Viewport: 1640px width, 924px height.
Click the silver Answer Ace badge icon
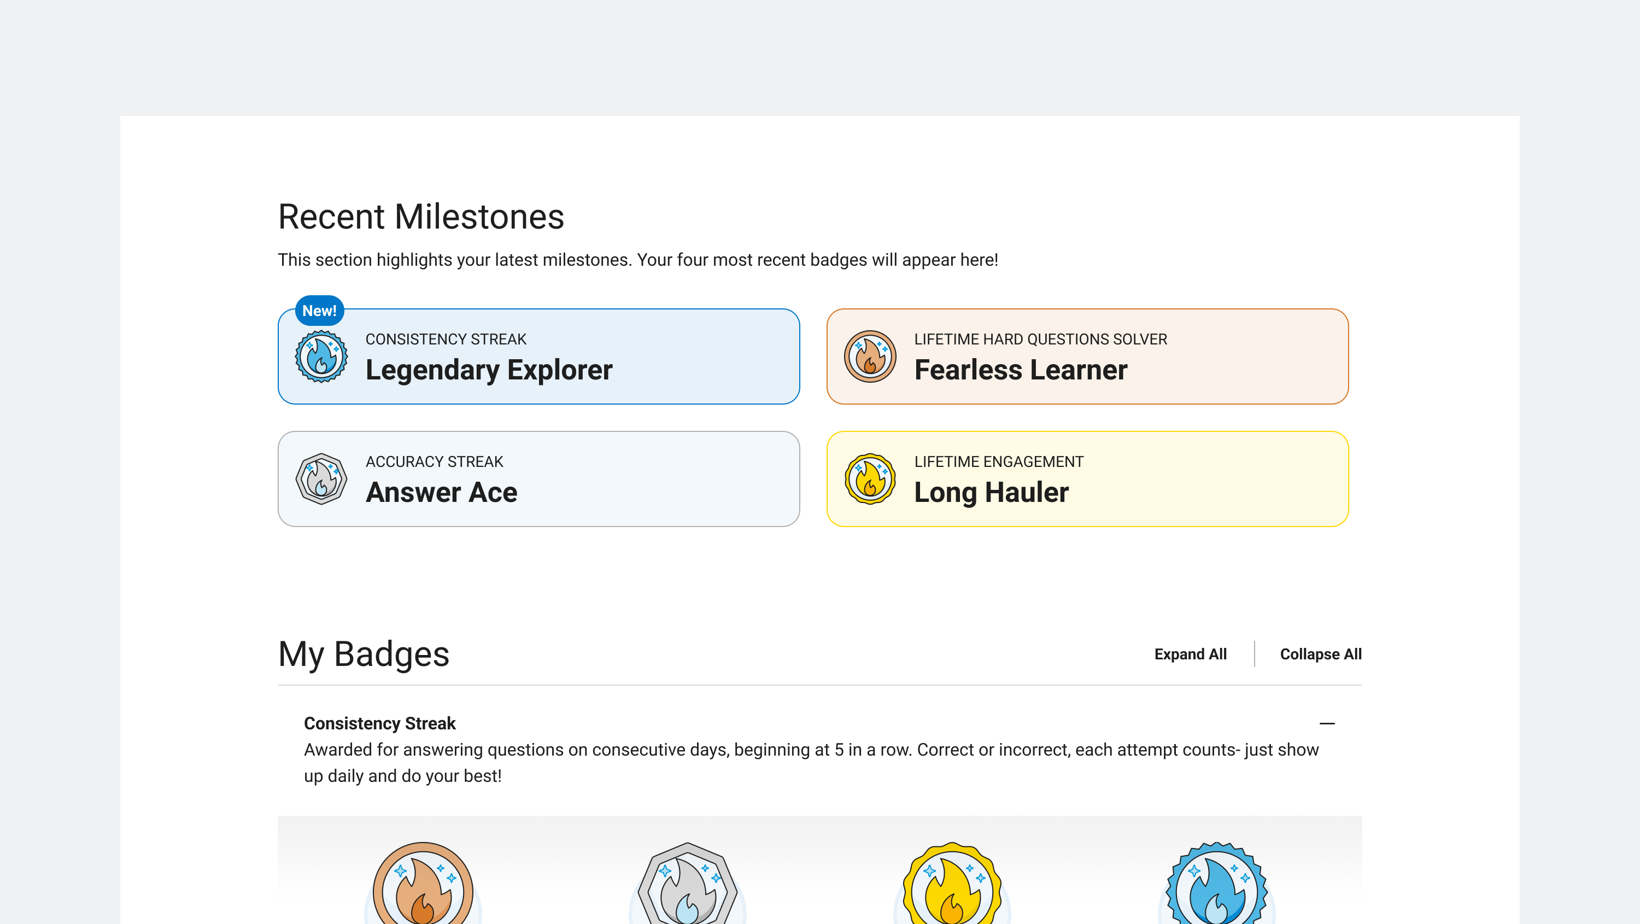321,479
